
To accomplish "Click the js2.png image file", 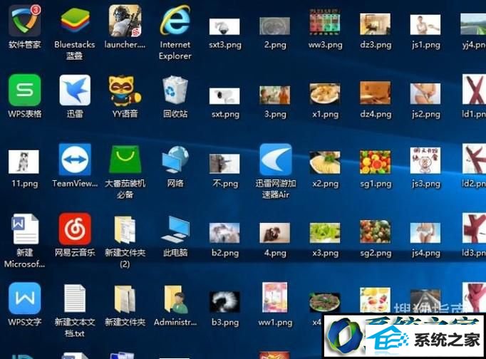I will pyautogui.click(x=425, y=93).
